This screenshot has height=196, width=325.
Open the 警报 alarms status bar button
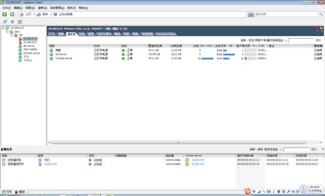coord(20,192)
